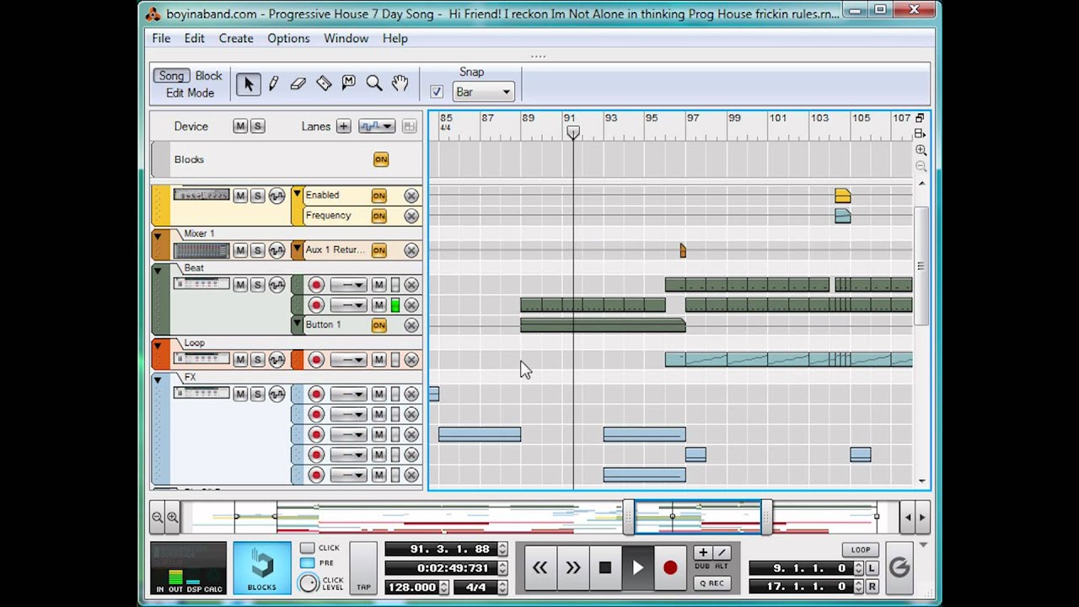Open the Snap value Bar dropdown
The width and height of the screenshot is (1079, 607).
click(x=483, y=92)
